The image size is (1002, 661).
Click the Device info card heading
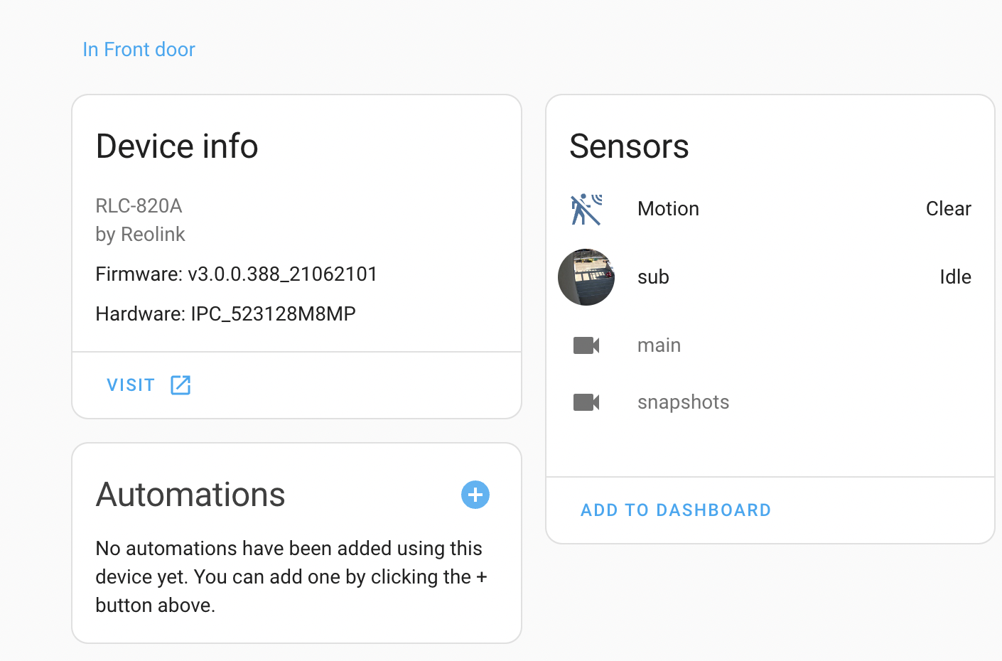(x=176, y=146)
